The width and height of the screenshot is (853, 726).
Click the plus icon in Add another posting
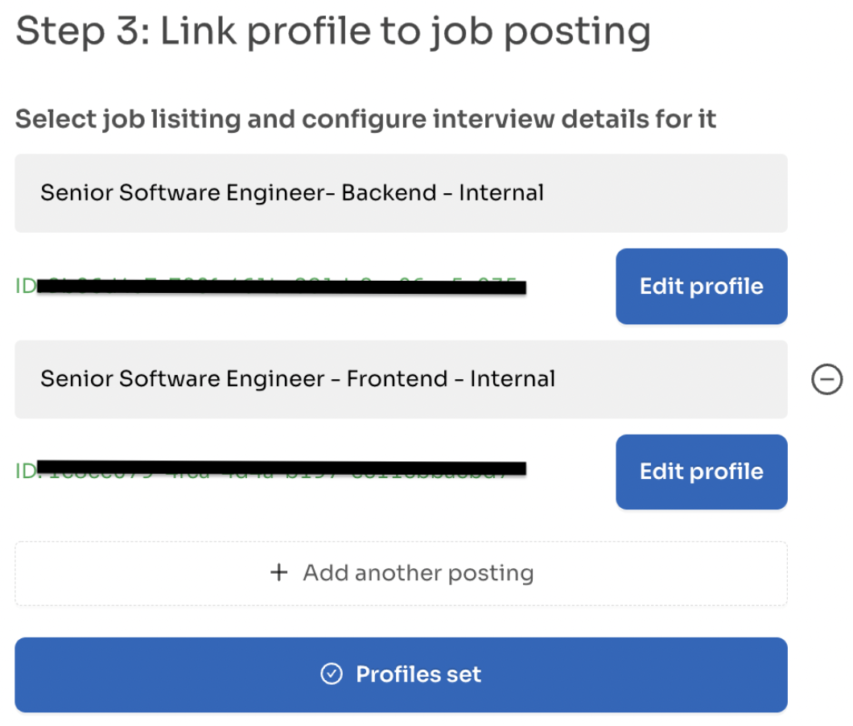279,572
